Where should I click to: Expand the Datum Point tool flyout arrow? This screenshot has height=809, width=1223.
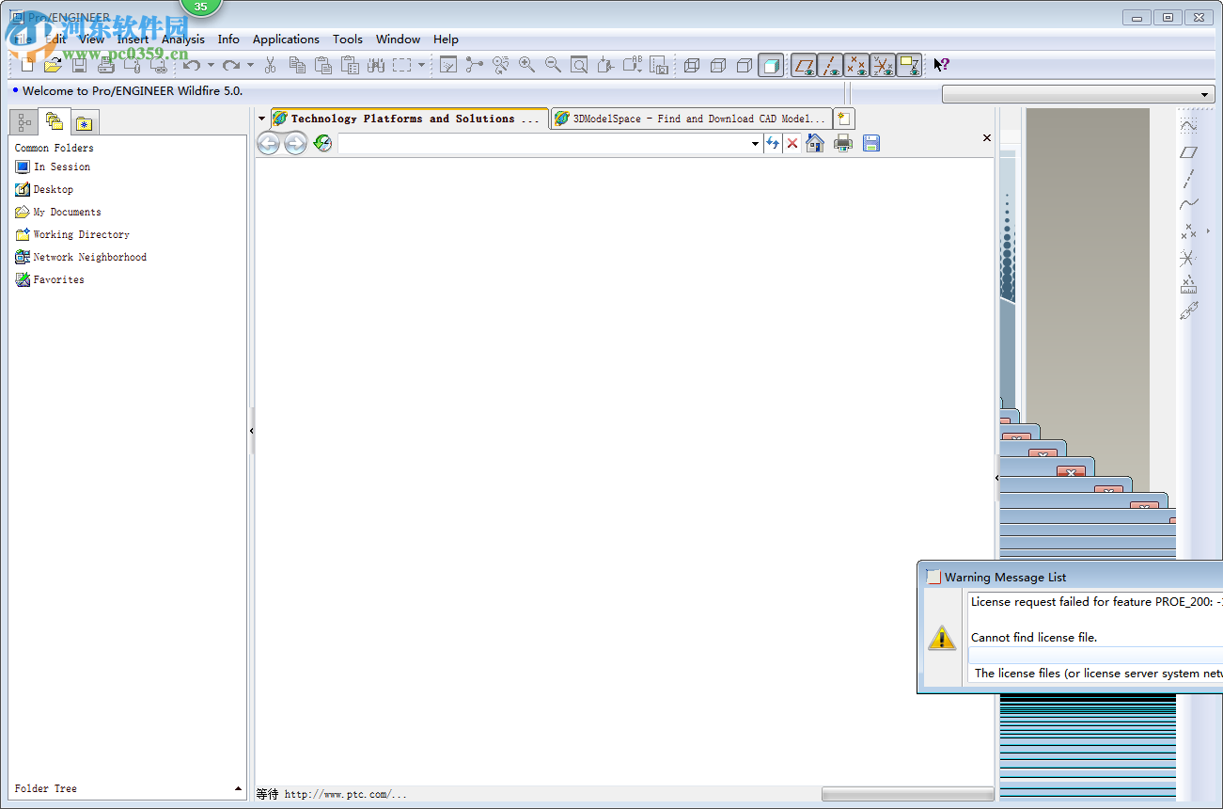click(x=1208, y=230)
